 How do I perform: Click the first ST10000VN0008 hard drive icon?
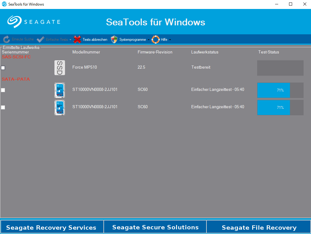click(60, 90)
